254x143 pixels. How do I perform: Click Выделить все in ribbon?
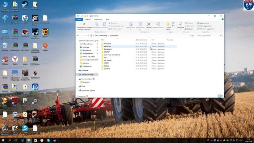pyautogui.click(x=203, y=23)
